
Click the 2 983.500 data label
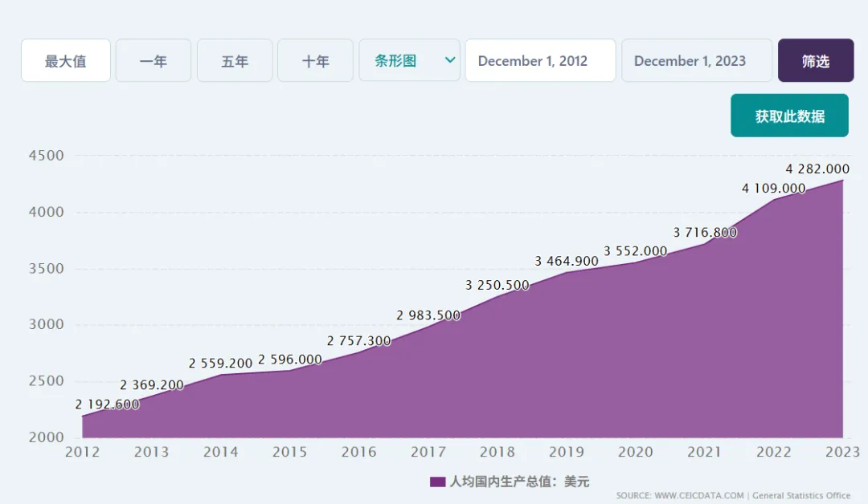point(428,315)
